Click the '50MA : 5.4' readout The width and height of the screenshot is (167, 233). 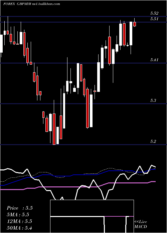point(19,228)
